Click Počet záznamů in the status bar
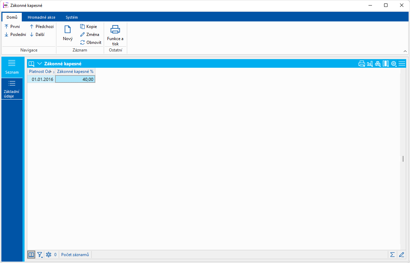This screenshot has height=263, width=410. click(x=75, y=255)
